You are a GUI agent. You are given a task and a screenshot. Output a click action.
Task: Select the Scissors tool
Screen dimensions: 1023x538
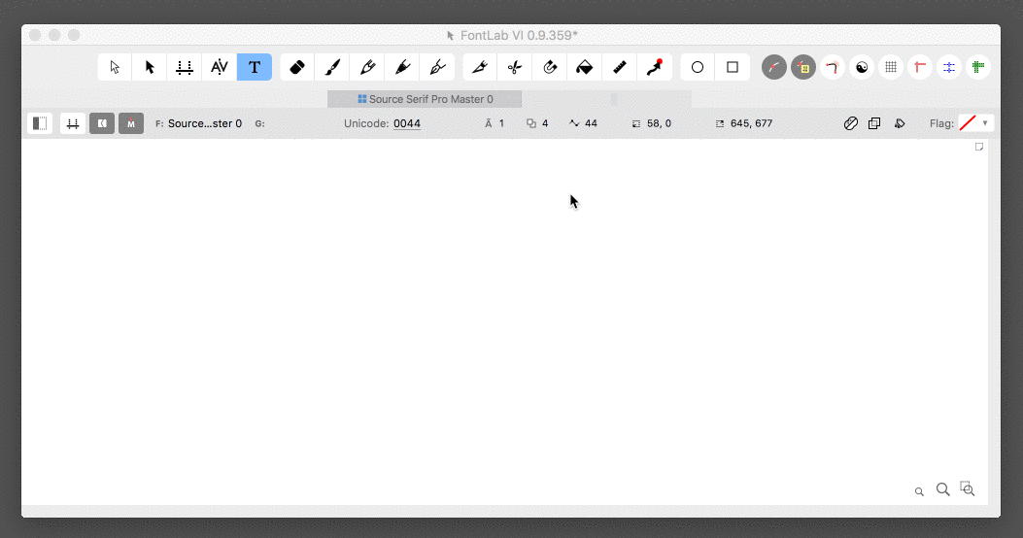515,67
